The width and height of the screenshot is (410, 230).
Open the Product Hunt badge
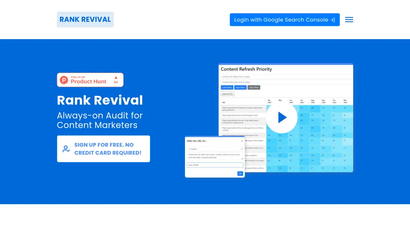(90, 80)
